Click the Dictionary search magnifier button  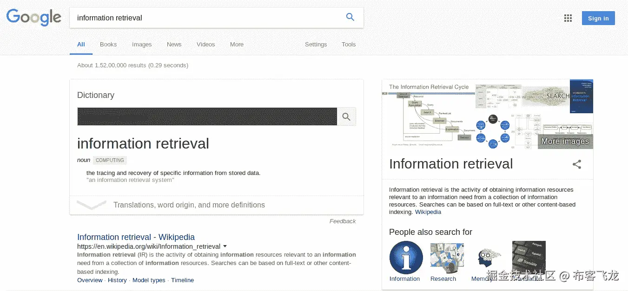(x=346, y=116)
